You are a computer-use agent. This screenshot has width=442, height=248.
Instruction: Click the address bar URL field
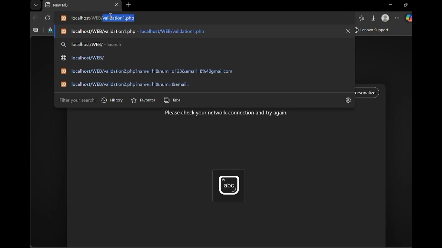(204, 18)
